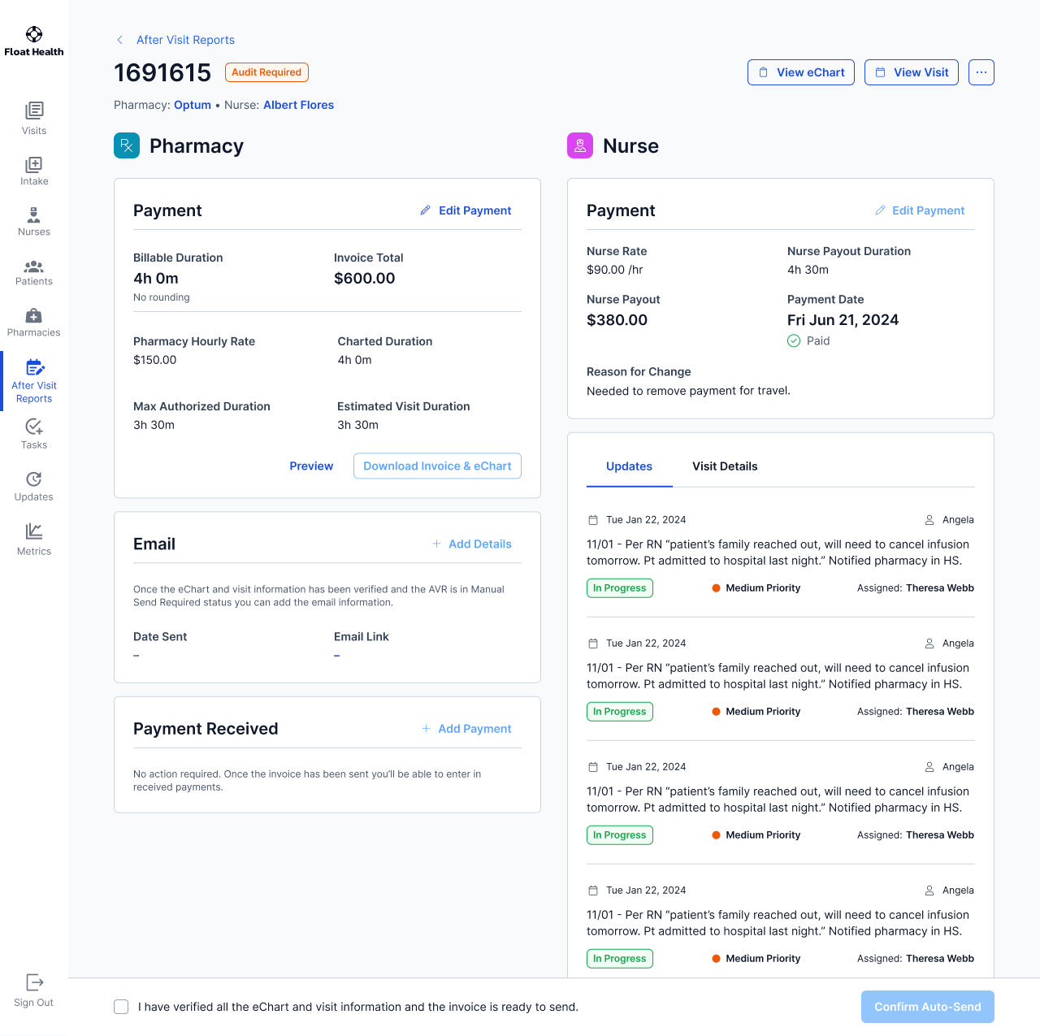Check the invoice verification checkbox
The image size is (1040, 1036).
coord(120,1007)
